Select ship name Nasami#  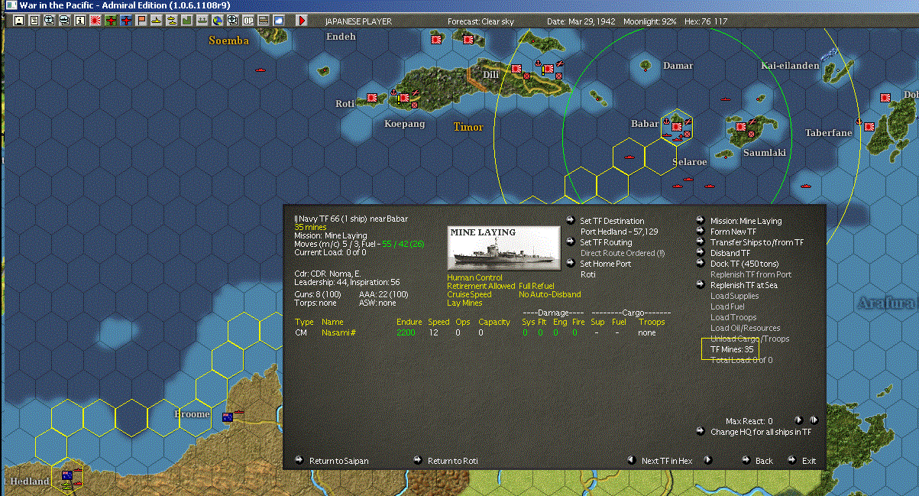coord(338,332)
